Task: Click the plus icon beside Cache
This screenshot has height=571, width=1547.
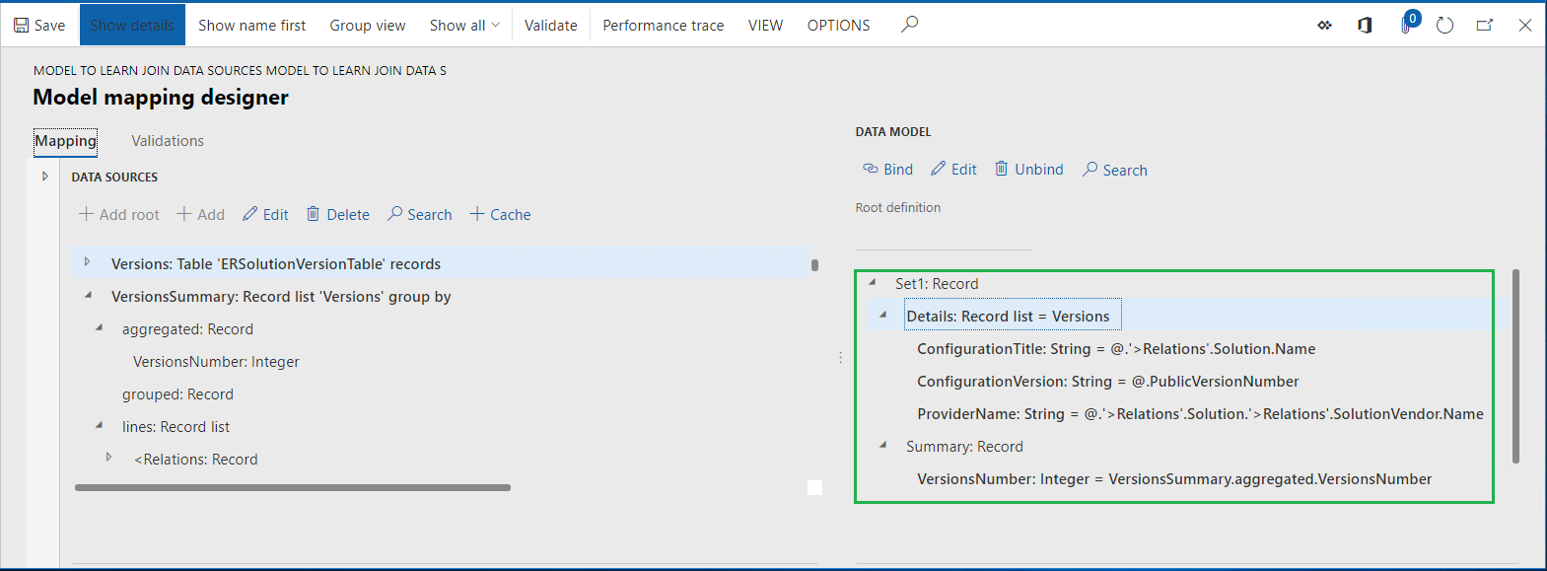Action: (477, 214)
